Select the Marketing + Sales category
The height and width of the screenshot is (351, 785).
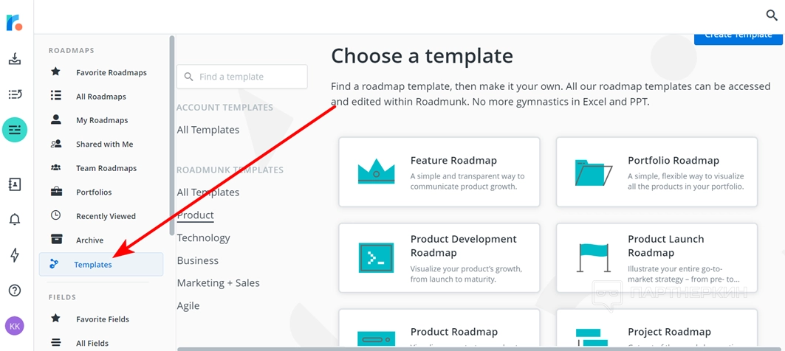point(219,283)
